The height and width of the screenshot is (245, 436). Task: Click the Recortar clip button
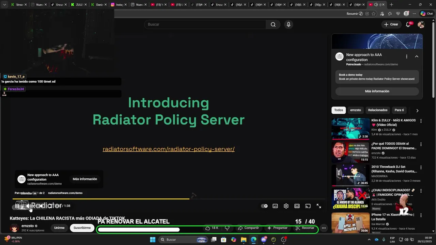click(305, 228)
